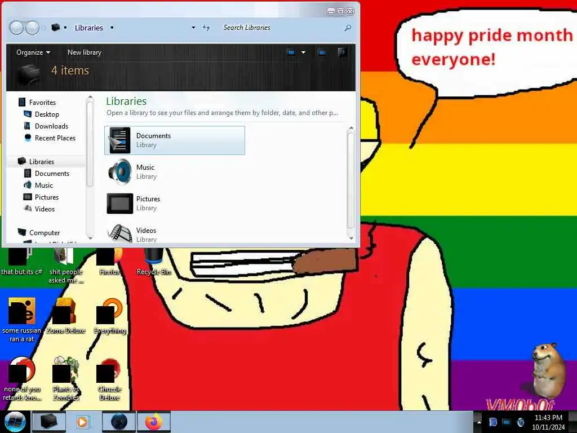
Task: Select Documents in navigation tree
Action: click(52, 174)
